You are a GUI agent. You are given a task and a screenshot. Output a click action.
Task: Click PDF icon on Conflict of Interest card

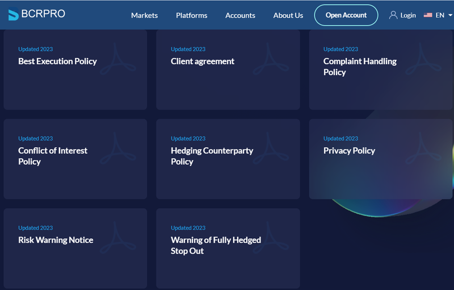(118, 148)
